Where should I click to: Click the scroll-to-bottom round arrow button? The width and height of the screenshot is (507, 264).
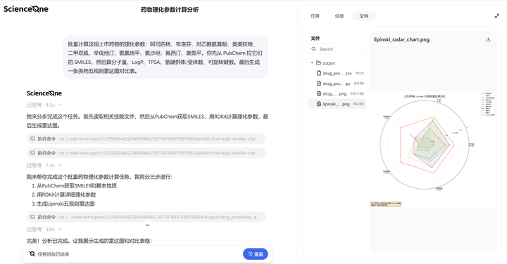point(147,225)
